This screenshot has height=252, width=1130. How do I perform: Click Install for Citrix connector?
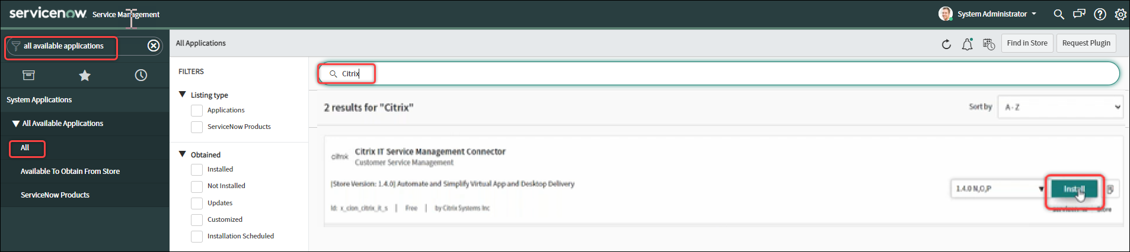pos(1074,189)
